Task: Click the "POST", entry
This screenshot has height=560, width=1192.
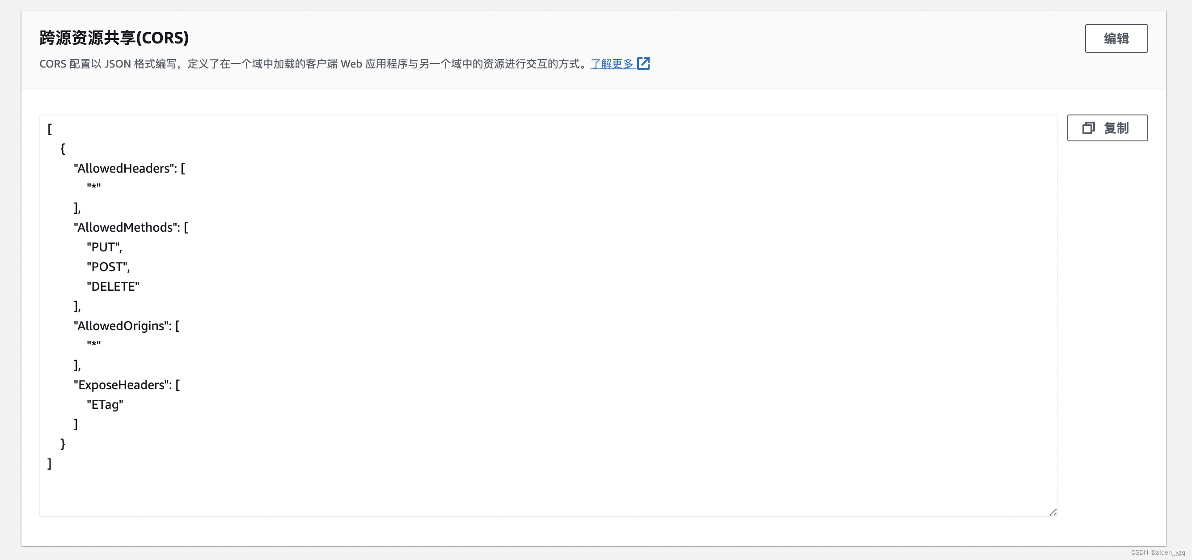Action: pyautogui.click(x=108, y=267)
